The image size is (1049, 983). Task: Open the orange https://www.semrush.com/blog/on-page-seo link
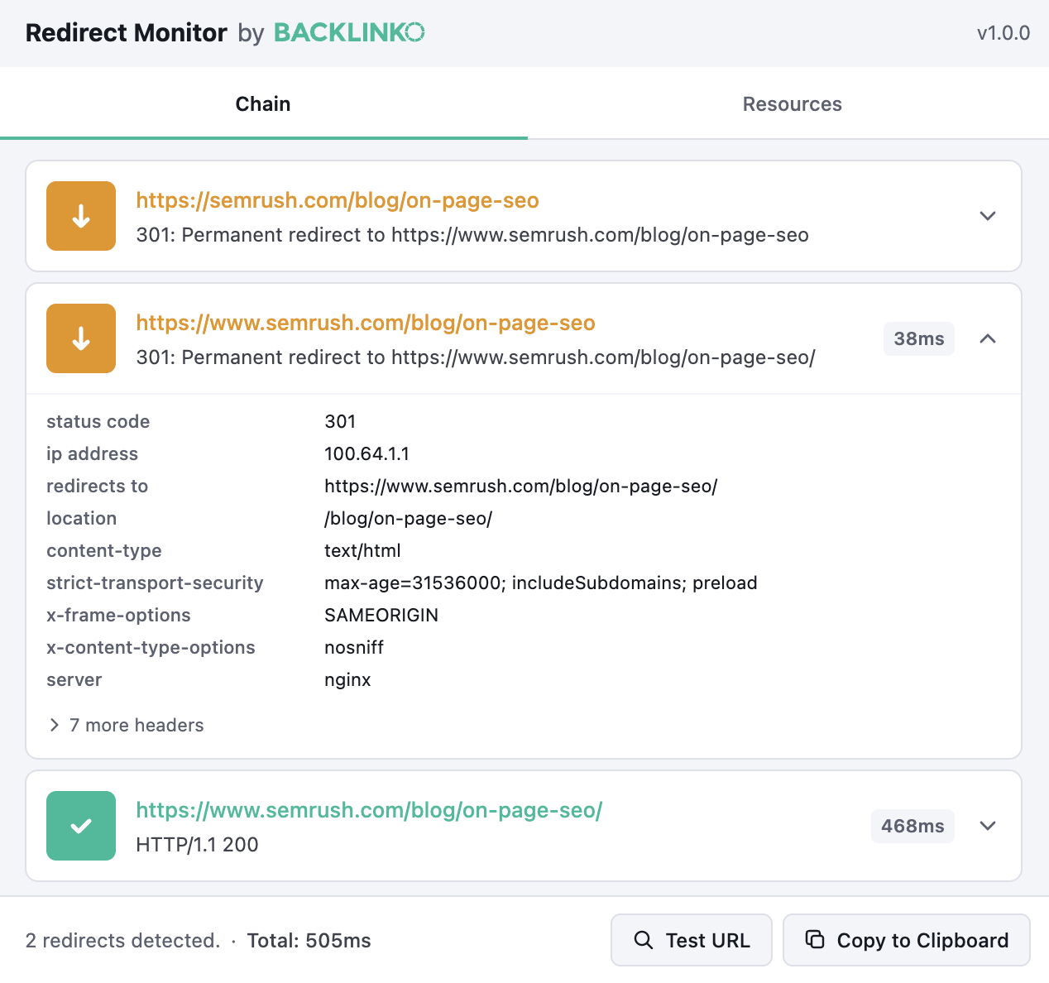(366, 323)
